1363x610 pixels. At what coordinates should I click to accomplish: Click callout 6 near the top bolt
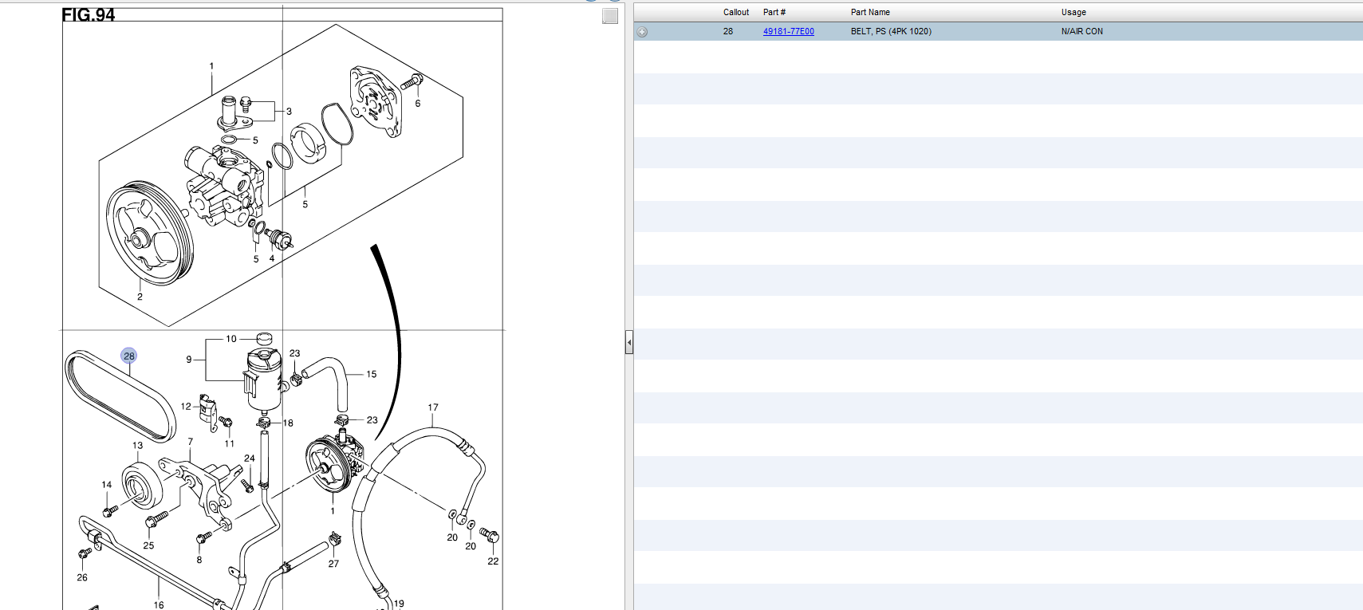(x=417, y=104)
